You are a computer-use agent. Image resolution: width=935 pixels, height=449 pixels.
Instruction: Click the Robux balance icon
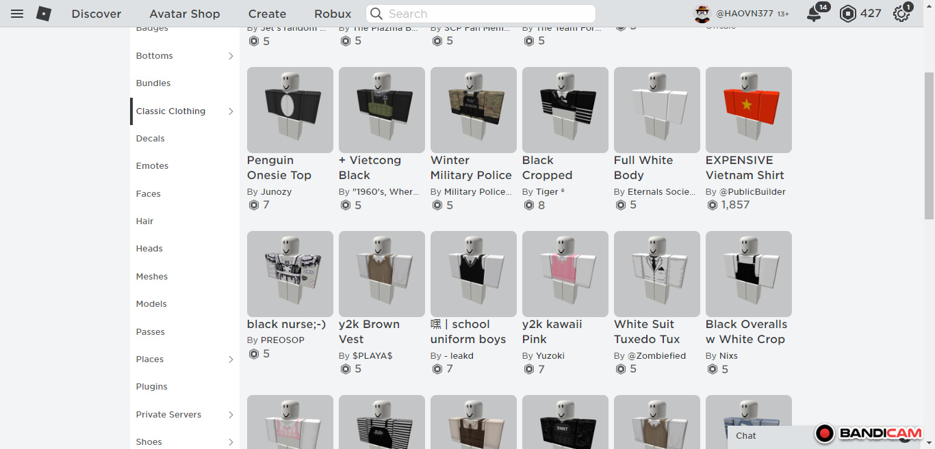click(x=848, y=14)
